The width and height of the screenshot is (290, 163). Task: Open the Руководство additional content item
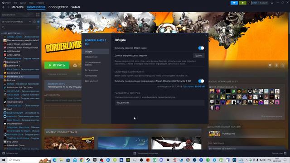pos(246,134)
